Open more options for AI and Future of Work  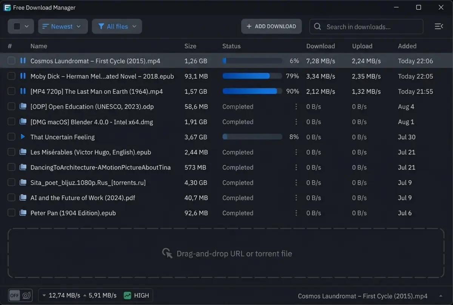(296, 198)
